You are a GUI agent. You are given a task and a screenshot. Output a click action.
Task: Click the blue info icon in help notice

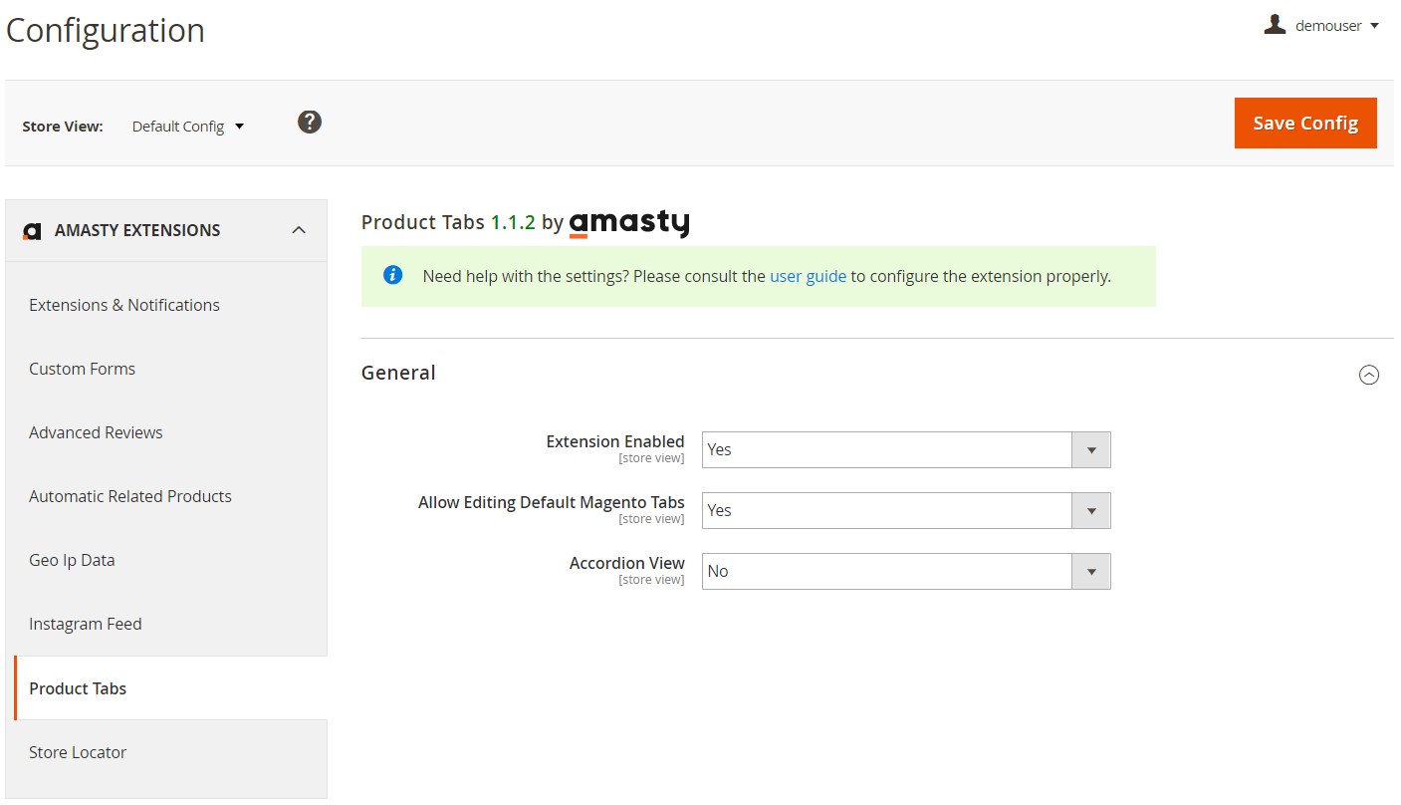pos(392,275)
